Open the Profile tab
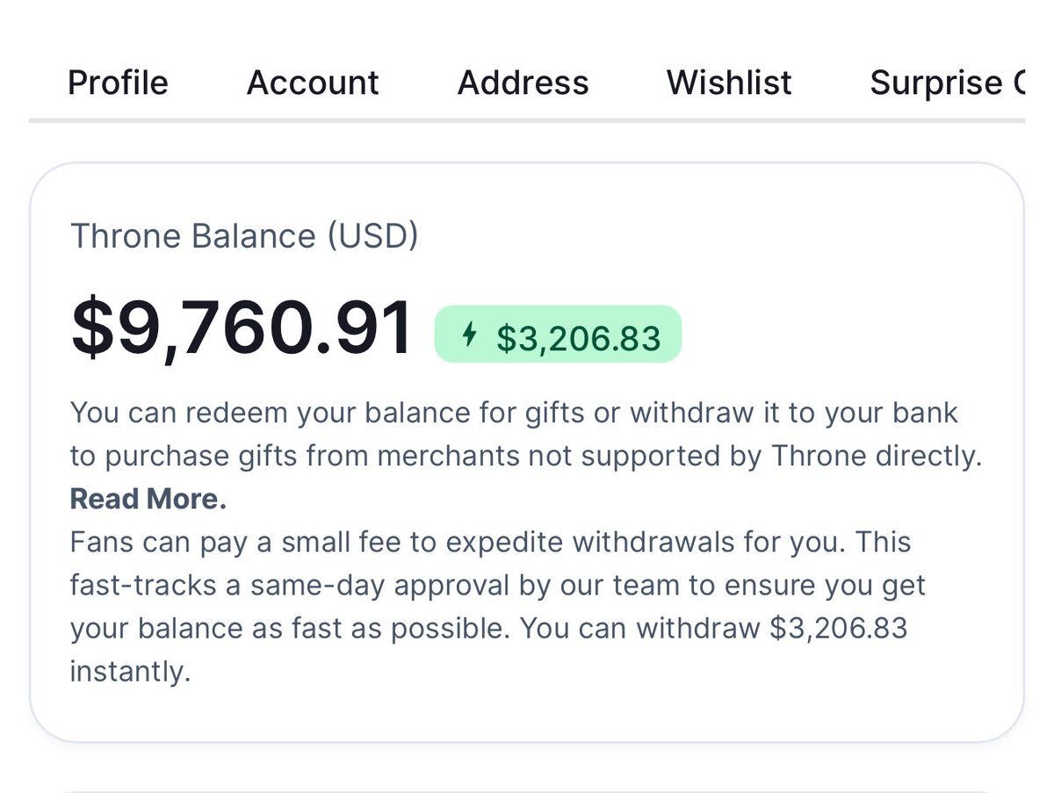The height and width of the screenshot is (793, 1054). click(118, 83)
